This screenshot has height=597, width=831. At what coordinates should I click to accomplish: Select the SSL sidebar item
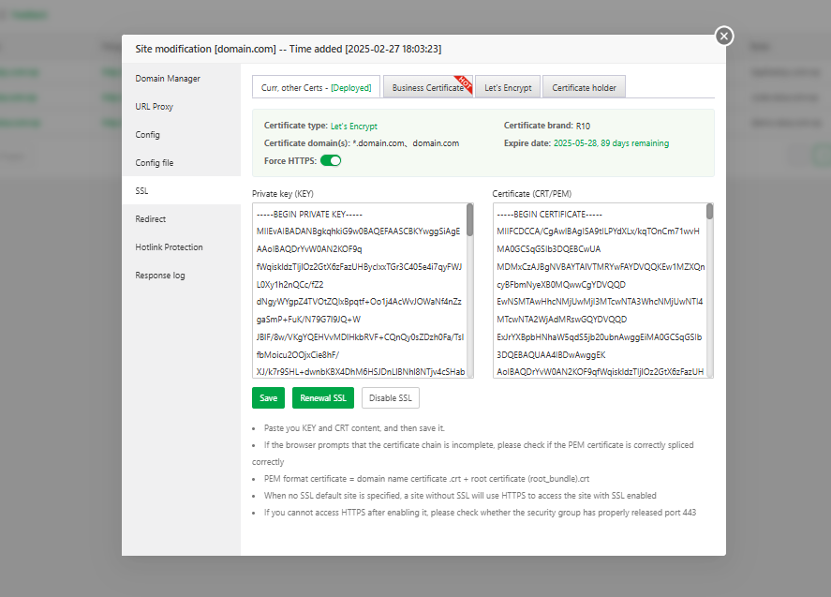[142, 191]
